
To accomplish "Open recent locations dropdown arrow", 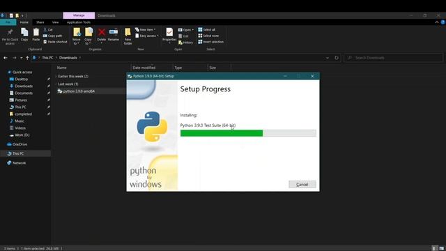I will point(22,58).
